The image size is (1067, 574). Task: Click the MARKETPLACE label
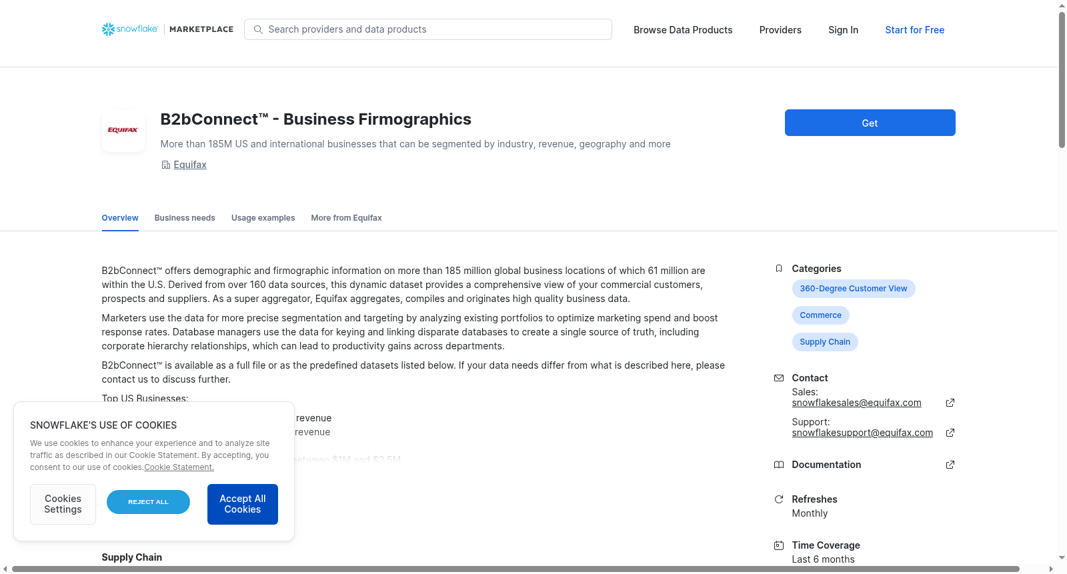pyautogui.click(x=201, y=29)
